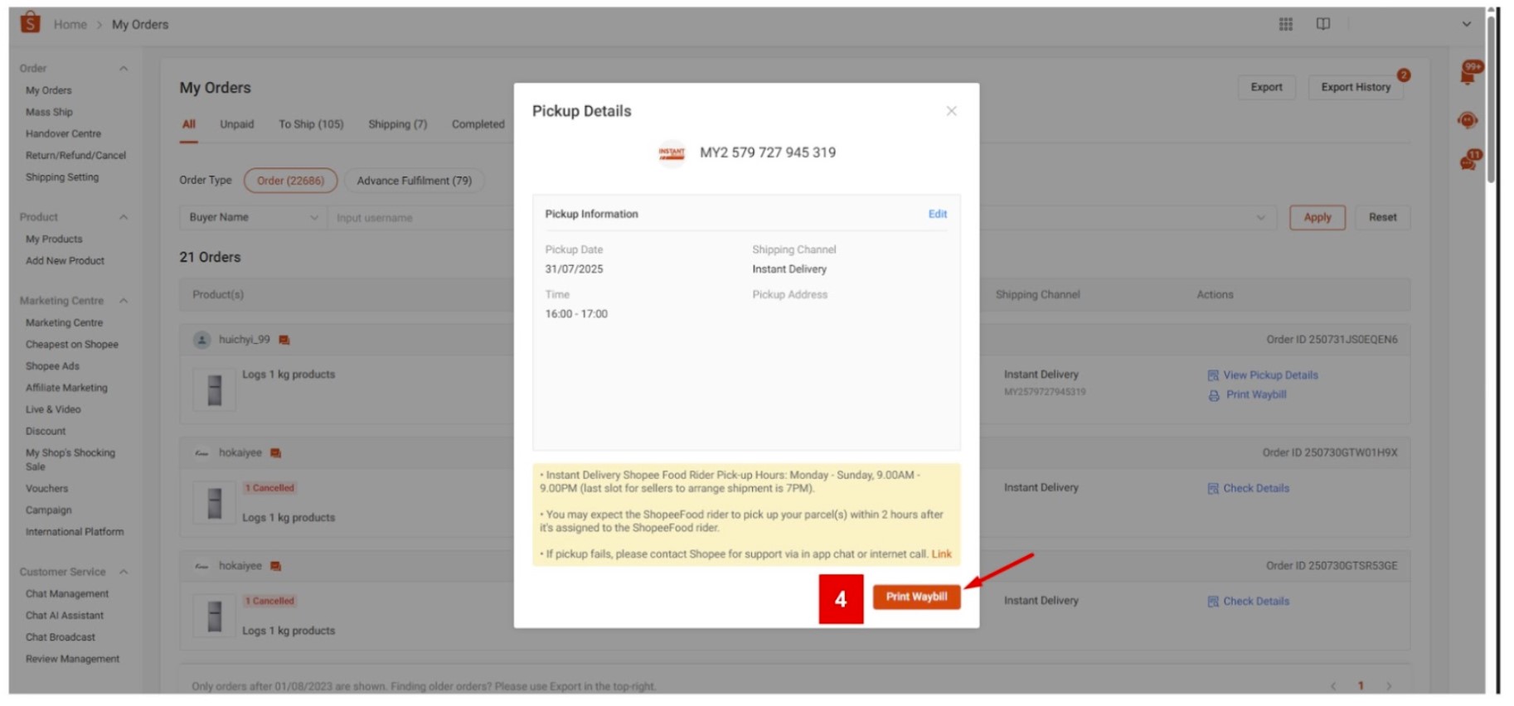The width and height of the screenshot is (1514, 706).
Task: Open the account dropdown chevron at top right
Action: [1466, 24]
